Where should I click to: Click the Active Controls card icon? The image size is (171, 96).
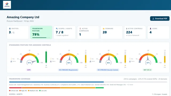click(126, 29)
